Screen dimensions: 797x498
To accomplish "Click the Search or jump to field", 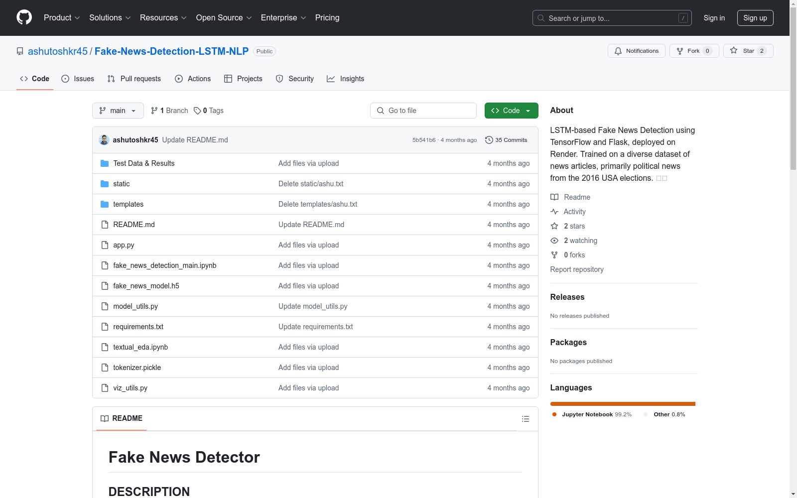I will coord(612,18).
